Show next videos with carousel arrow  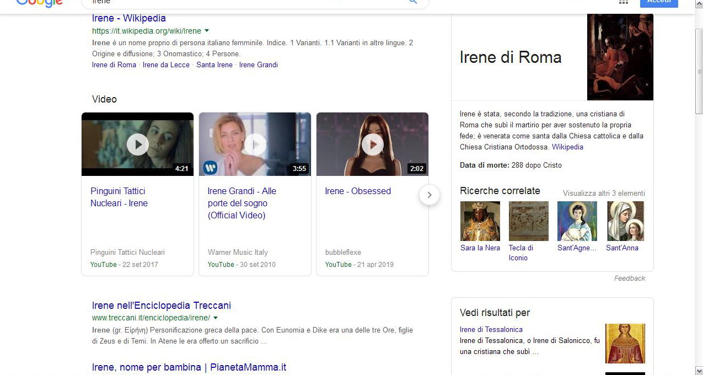[430, 195]
